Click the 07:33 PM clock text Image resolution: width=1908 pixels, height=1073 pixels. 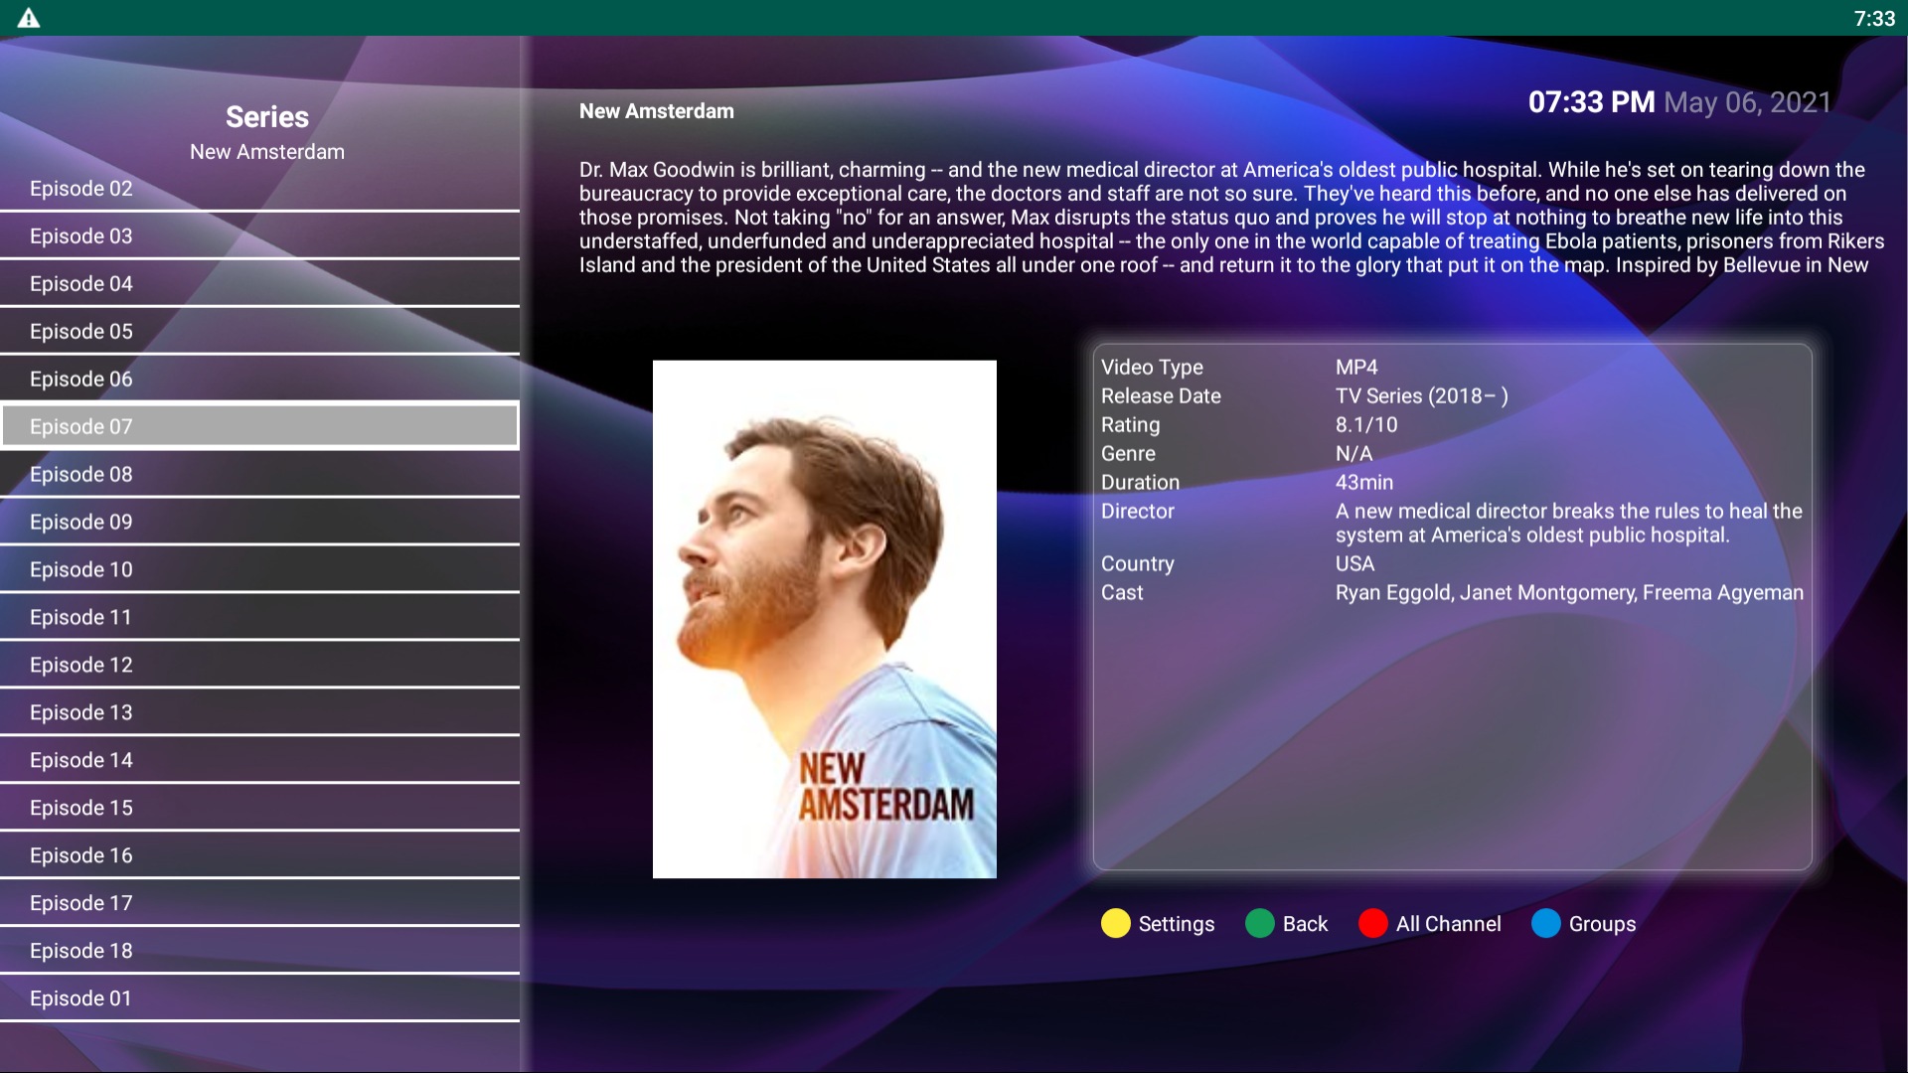[x=1591, y=102]
